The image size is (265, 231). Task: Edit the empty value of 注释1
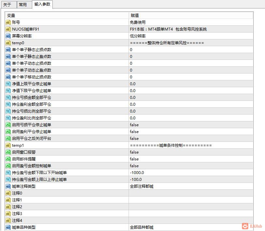191,200
